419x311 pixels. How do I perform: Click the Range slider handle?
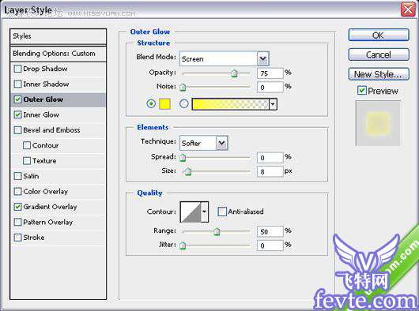(x=217, y=231)
